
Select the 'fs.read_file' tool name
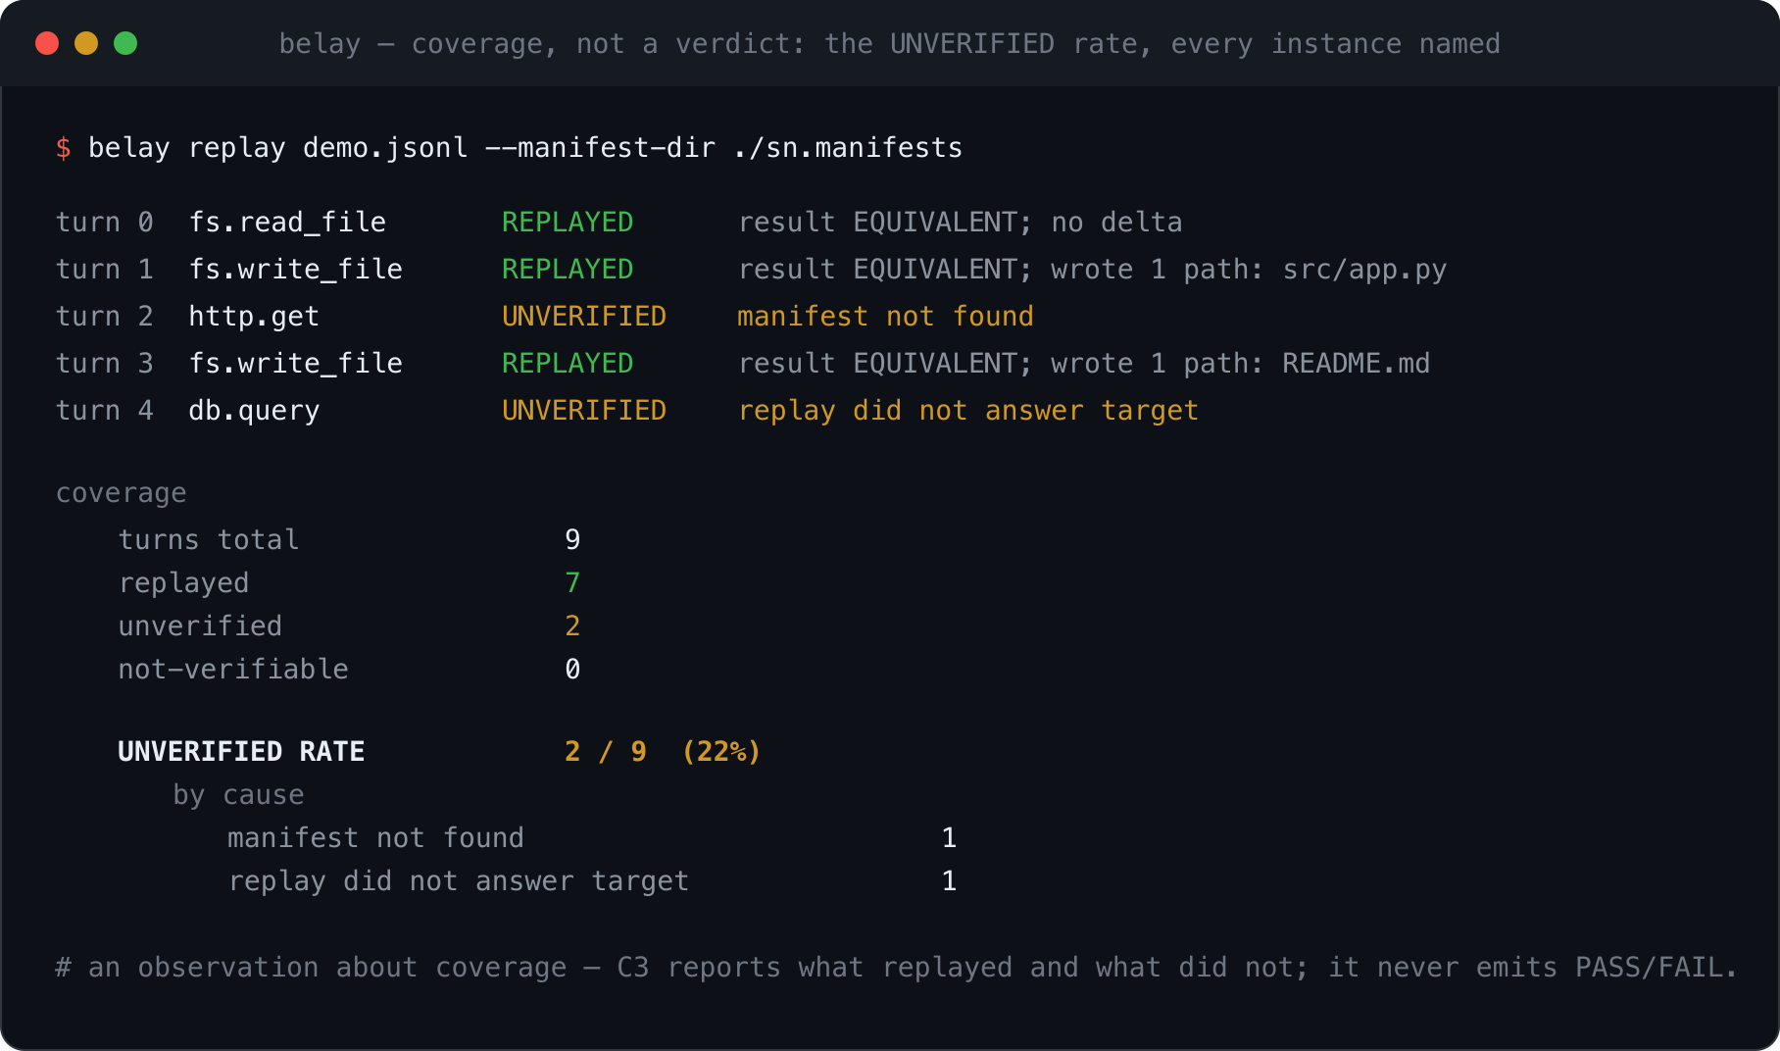coord(287,223)
